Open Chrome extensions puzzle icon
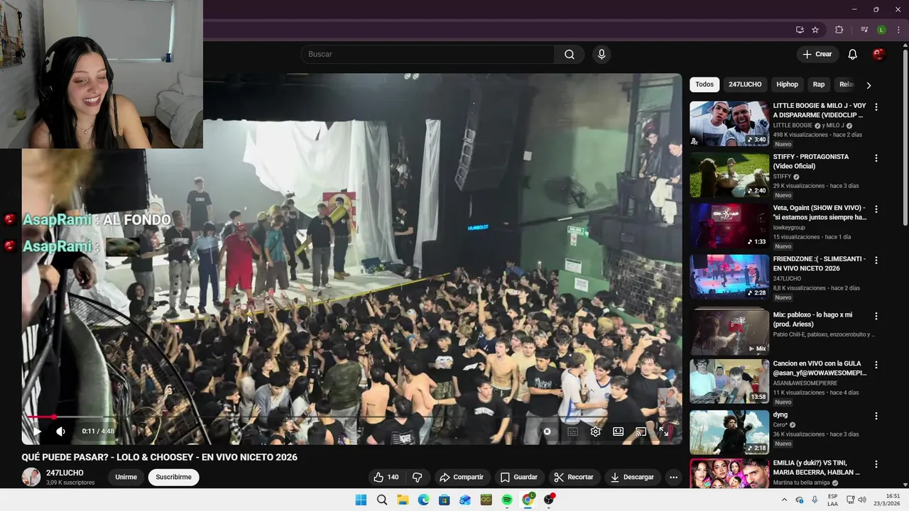The height and width of the screenshot is (511, 909). click(x=839, y=30)
